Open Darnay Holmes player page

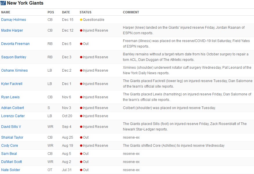pyautogui.click(x=13, y=20)
